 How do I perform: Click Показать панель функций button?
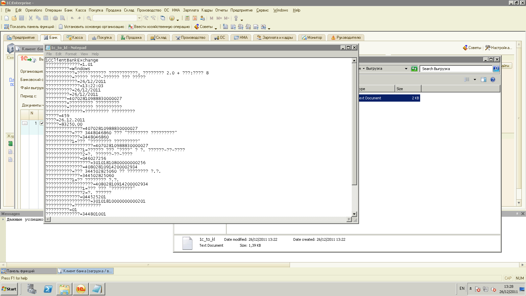coord(29,27)
